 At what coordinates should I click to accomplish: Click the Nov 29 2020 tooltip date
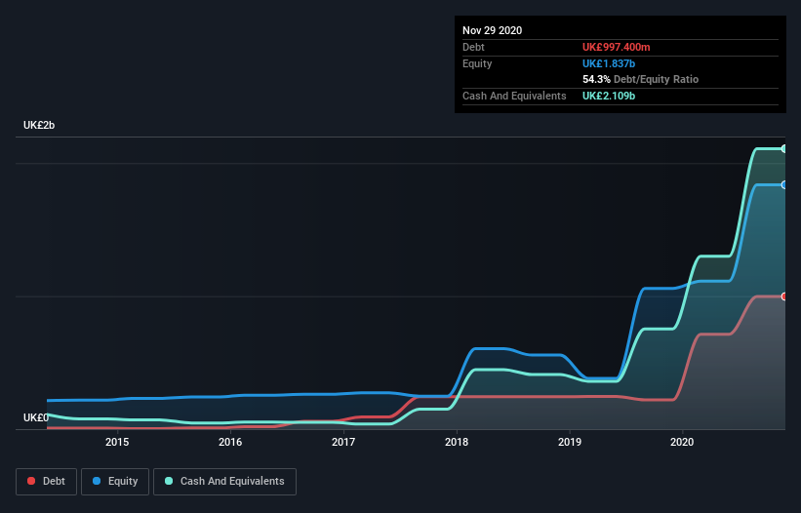point(493,30)
